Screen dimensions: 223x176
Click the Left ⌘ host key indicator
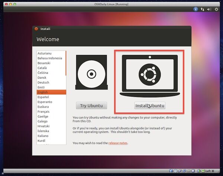coord(210,171)
